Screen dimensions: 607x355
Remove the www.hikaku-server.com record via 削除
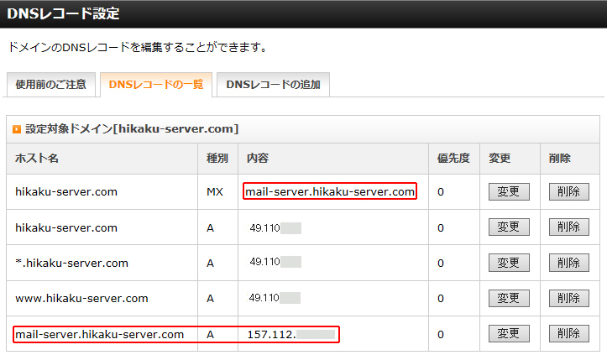click(568, 299)
